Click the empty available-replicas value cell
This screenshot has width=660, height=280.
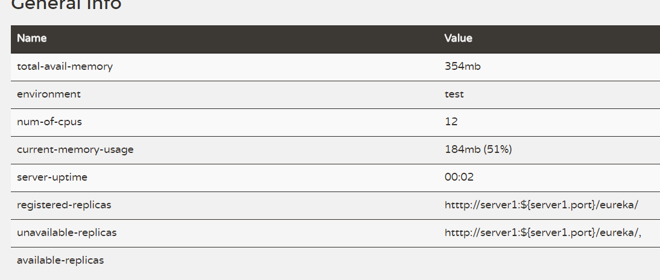(x=543, y=261)
